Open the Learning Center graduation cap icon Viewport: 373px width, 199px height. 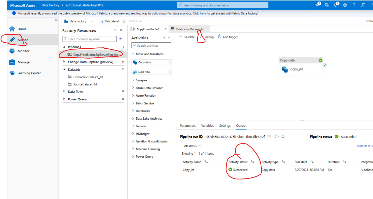coord(12,73)
